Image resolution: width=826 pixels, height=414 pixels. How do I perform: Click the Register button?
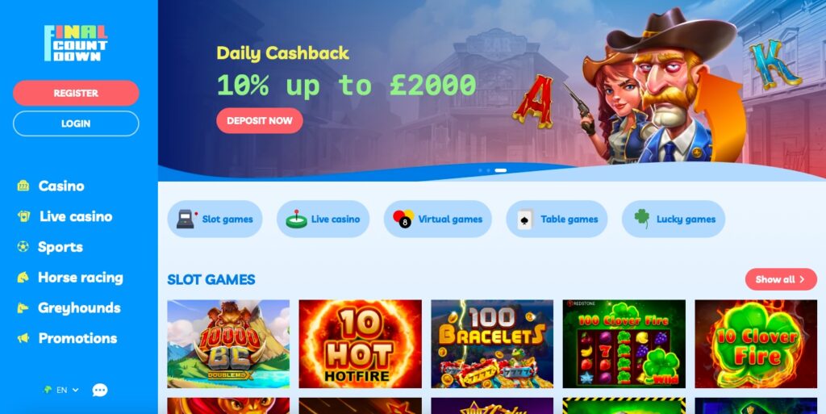point(76,94)
